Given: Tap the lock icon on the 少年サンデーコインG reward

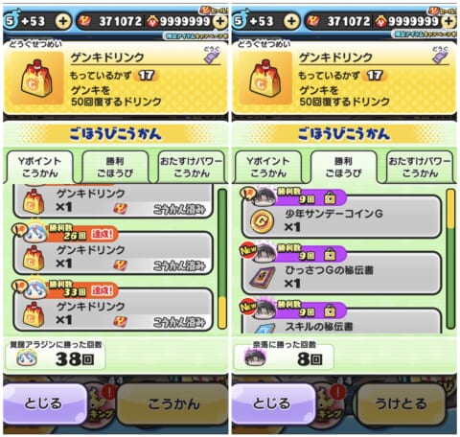Looking at the screenshot, I should pos(330,199).
